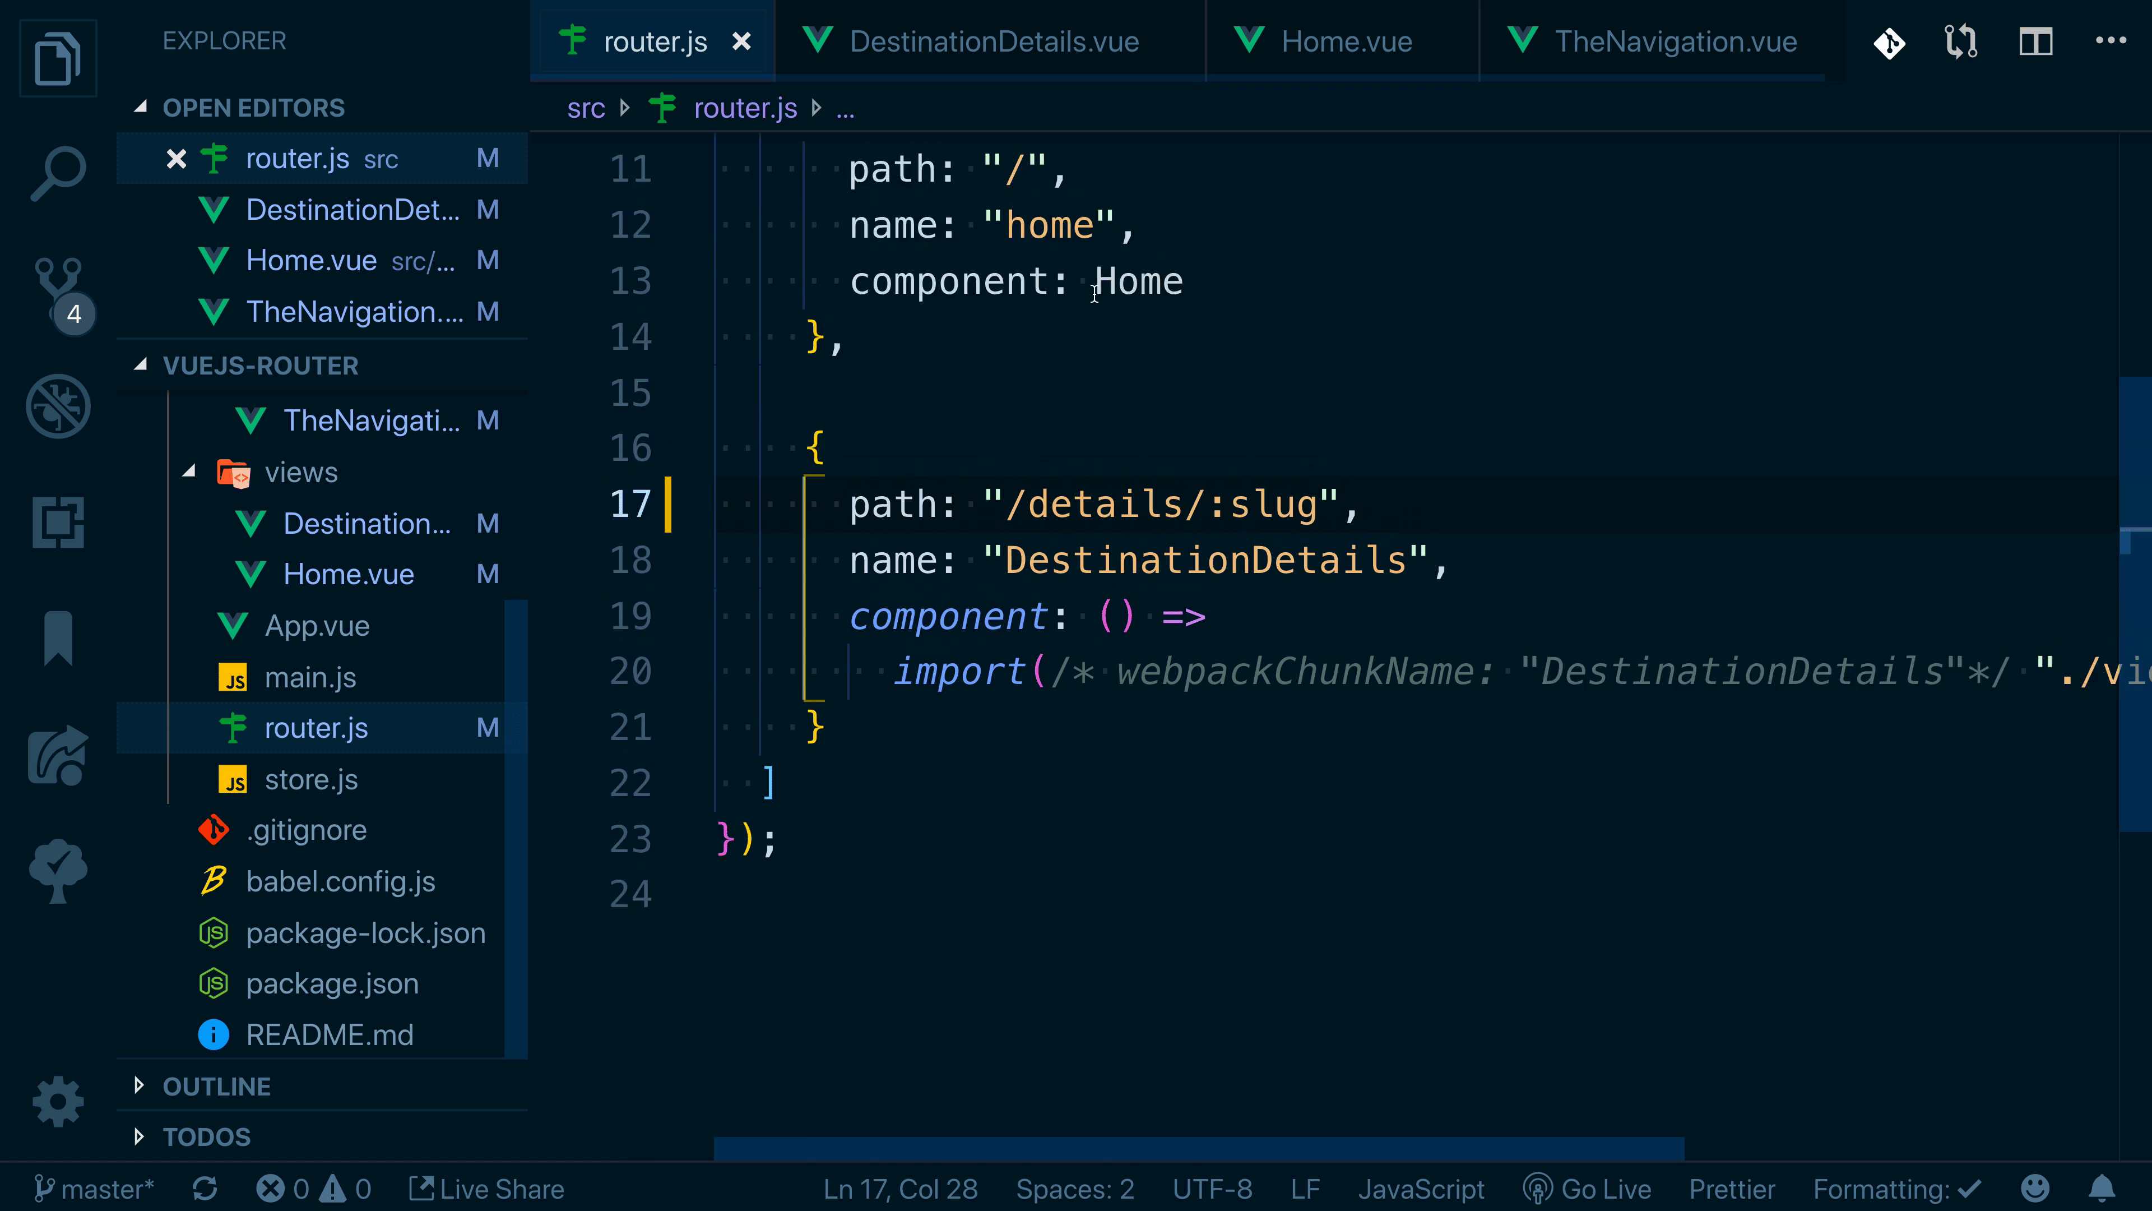Click Prettier in status bar
The image size is (2152, 1211).
(1732, 1189)
